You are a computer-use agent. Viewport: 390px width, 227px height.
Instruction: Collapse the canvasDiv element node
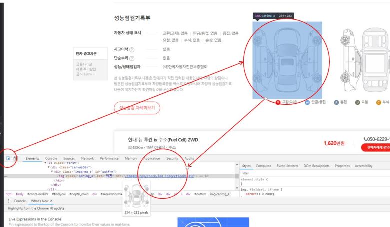coord(48,167)
